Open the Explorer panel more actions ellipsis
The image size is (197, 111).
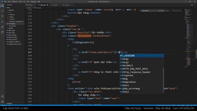[x=22, y=5]
